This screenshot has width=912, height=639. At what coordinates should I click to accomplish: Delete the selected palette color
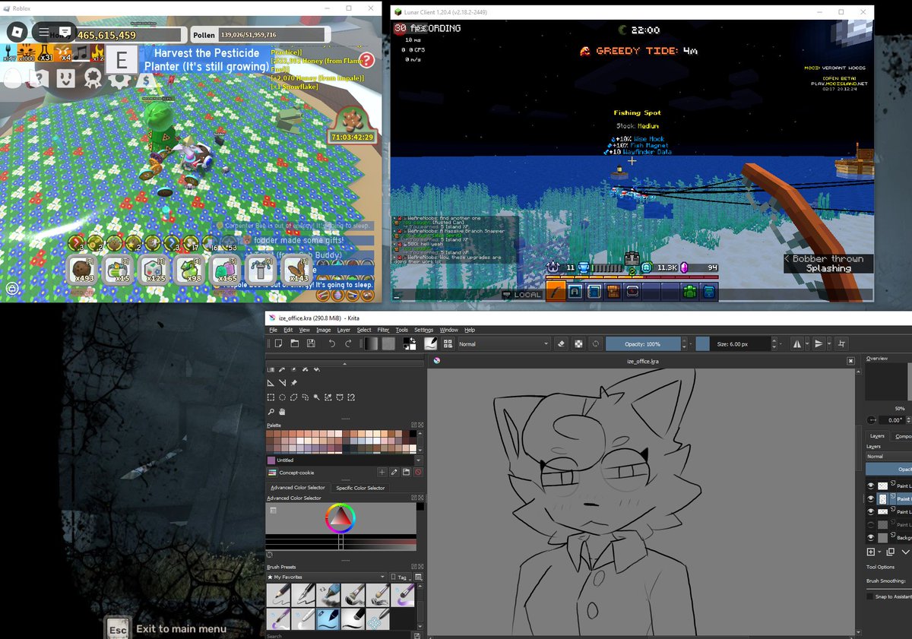pos(418,473)
